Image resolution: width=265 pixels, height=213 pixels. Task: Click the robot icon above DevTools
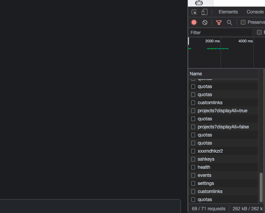tap(199, 3)
